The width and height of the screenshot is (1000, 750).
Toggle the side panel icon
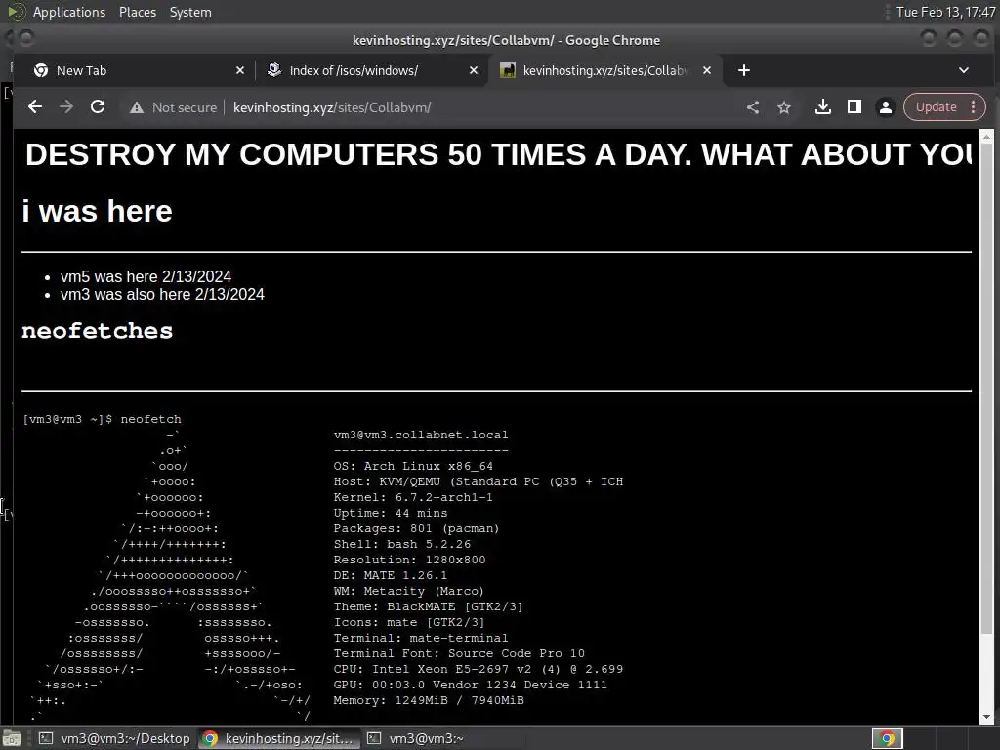pos(854,107)
